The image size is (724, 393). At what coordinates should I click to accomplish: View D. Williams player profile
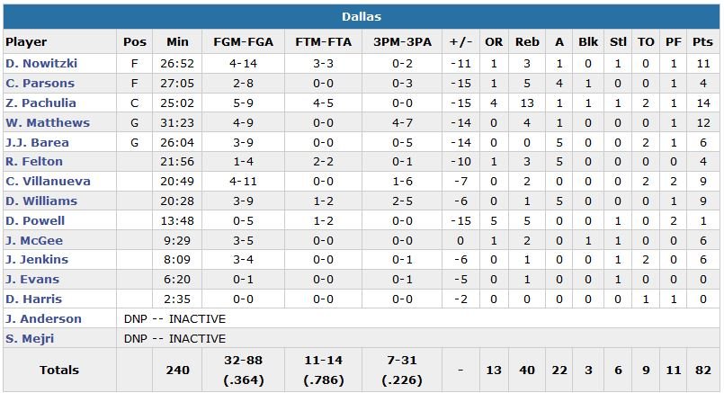coord(41,201)
